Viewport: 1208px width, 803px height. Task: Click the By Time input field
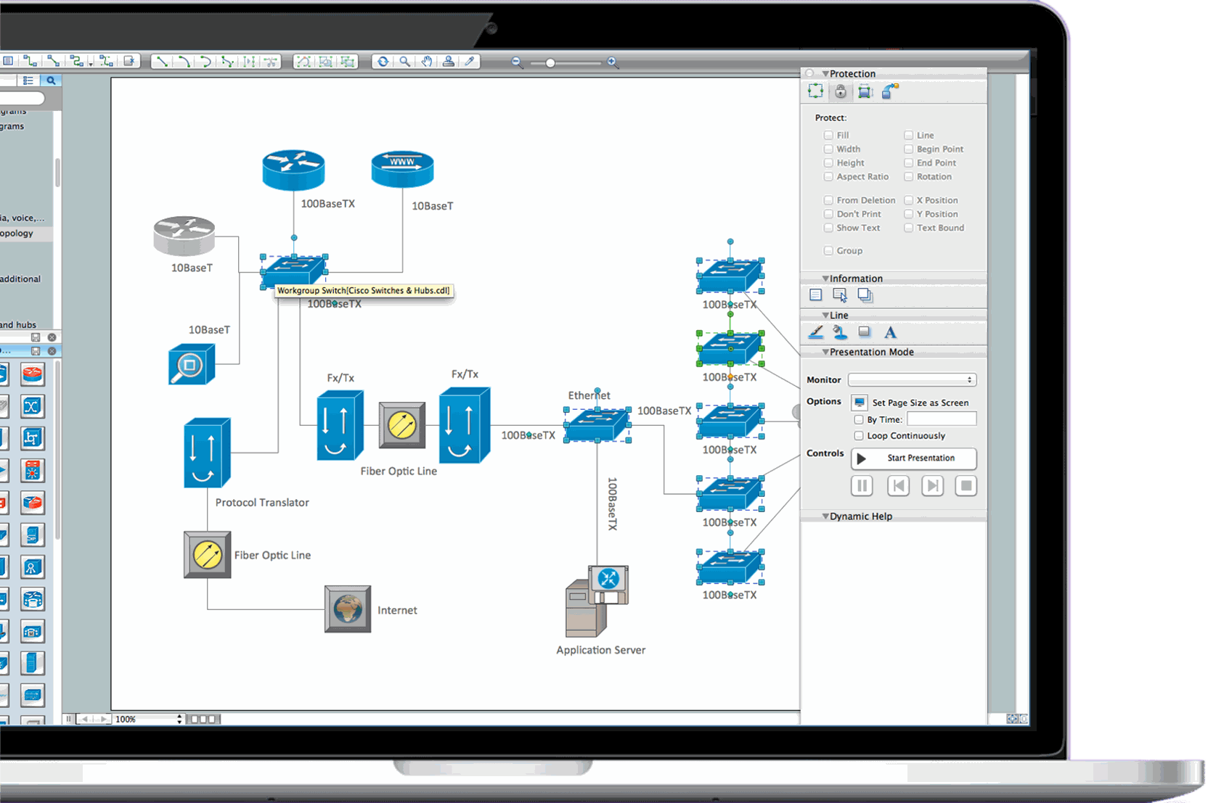(941, 419)
